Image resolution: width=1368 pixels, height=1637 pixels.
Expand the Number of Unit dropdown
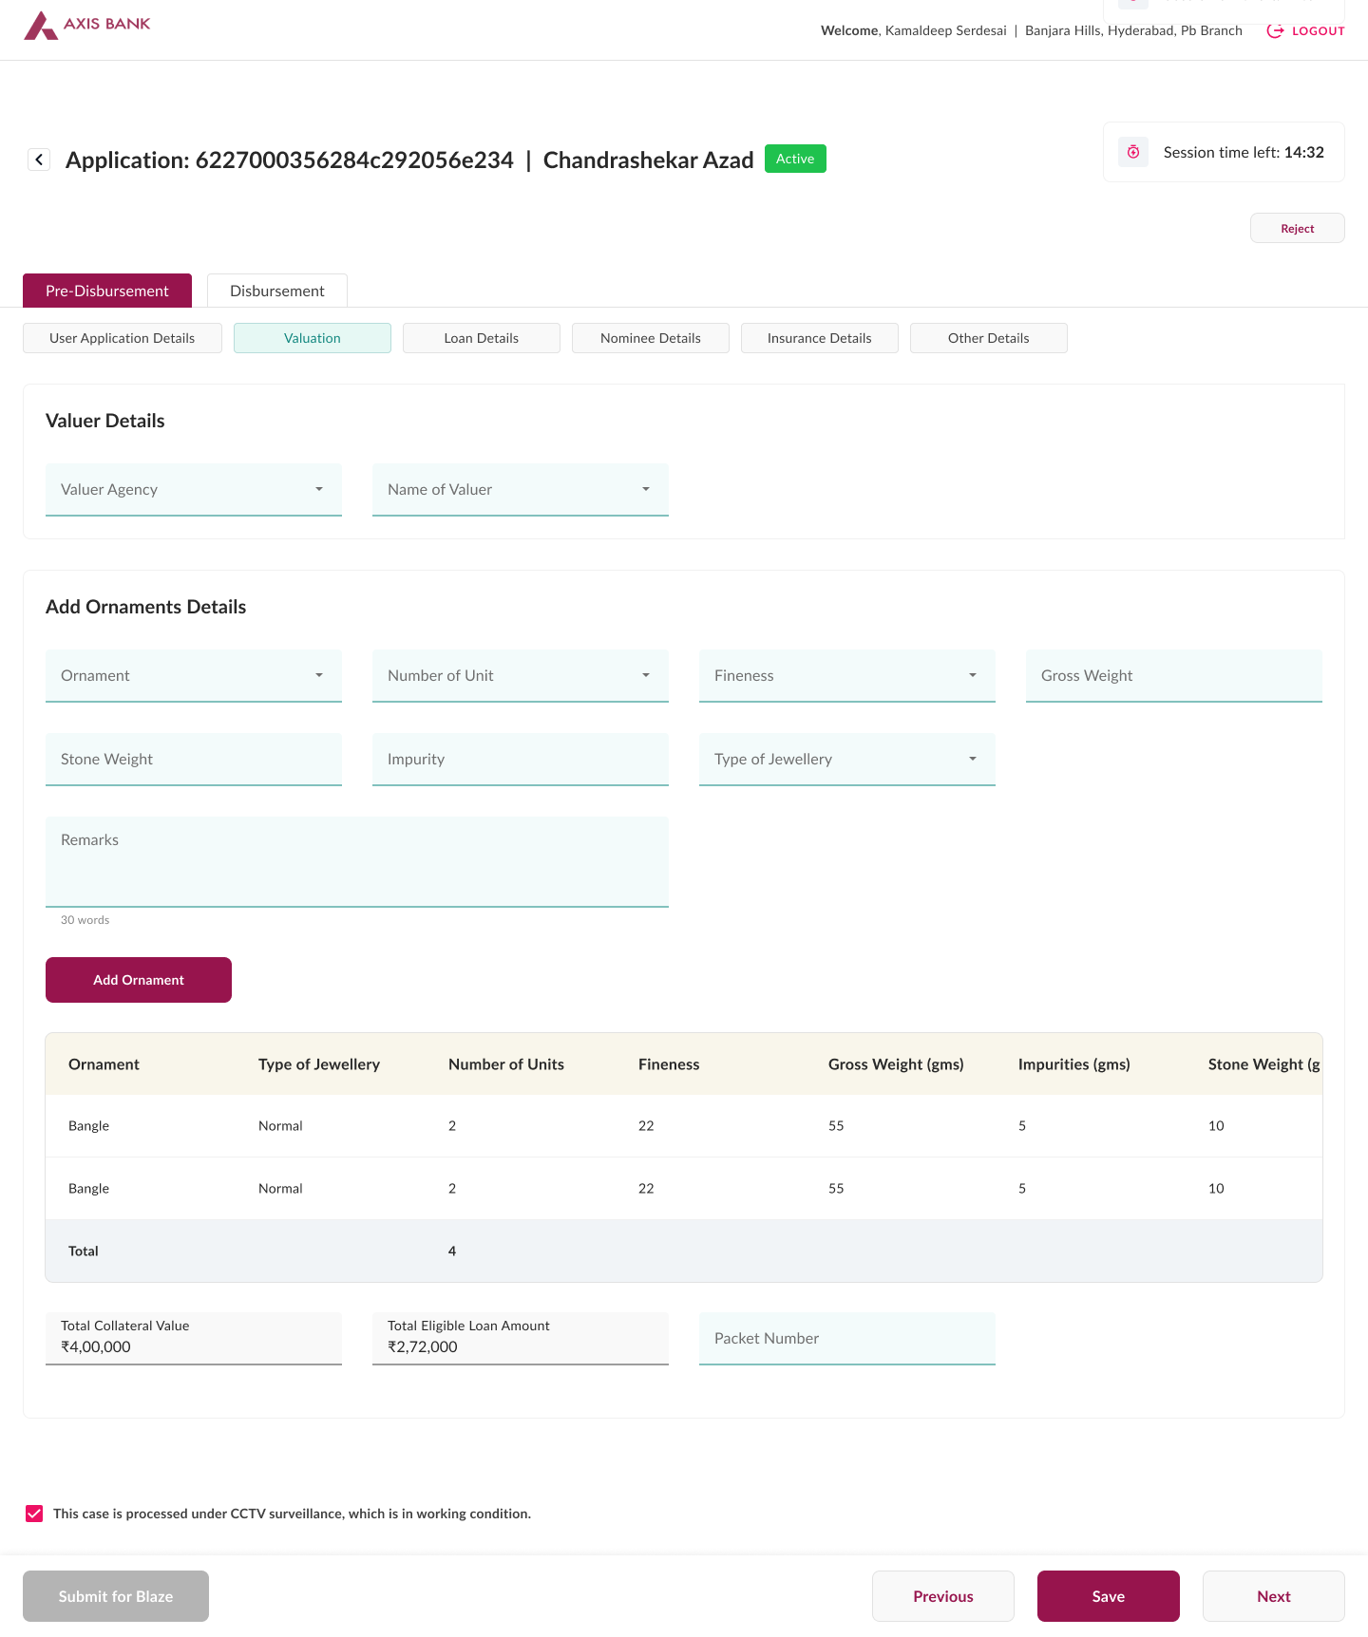pyautogui.click(x=521, y=676)
